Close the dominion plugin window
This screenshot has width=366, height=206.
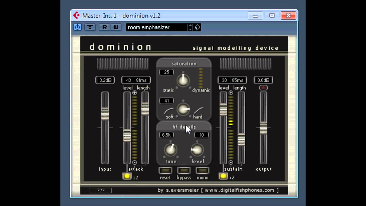click(x=288, y=16)
